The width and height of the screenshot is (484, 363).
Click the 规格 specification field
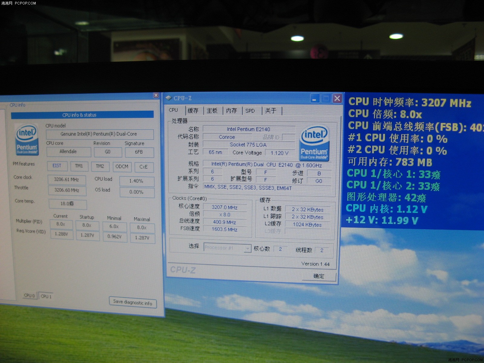267,165
